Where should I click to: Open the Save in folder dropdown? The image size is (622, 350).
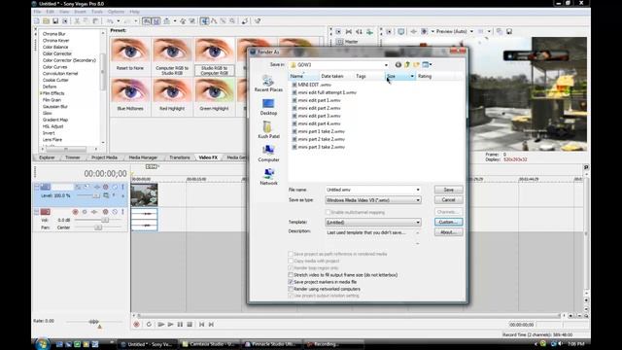tap(386, 65)
